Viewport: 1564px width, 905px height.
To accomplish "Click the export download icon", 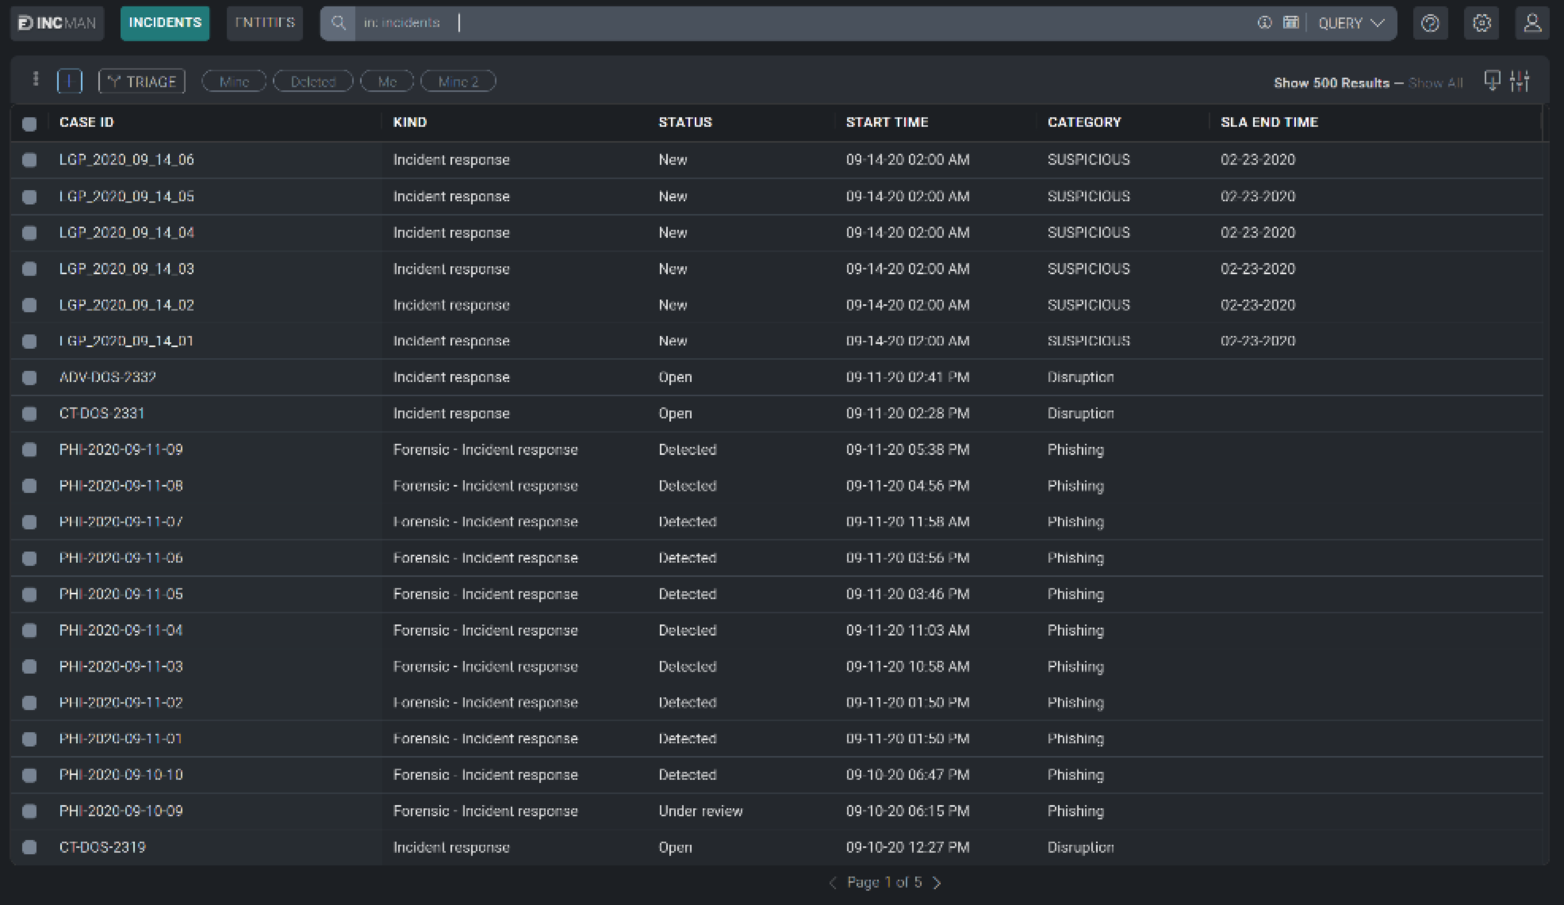I will click(1492, 81).
